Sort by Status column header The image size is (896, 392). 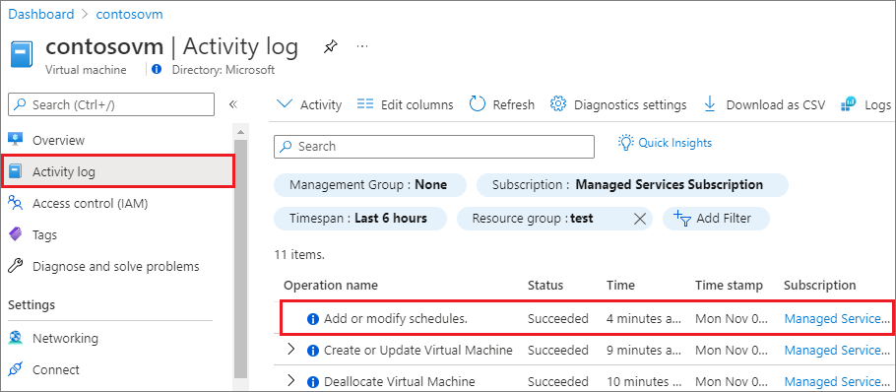point(545,286)
